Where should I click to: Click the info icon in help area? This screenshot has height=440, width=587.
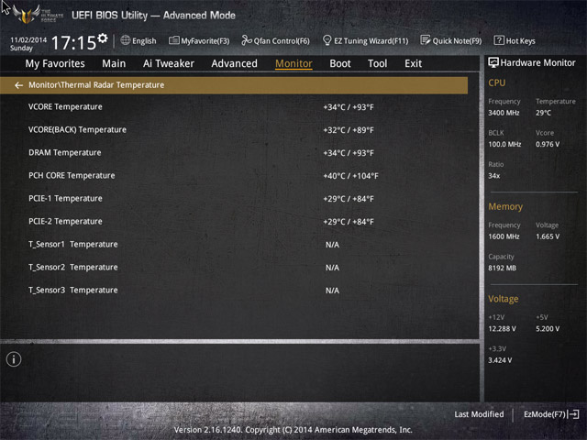click(x=14, y=359)
